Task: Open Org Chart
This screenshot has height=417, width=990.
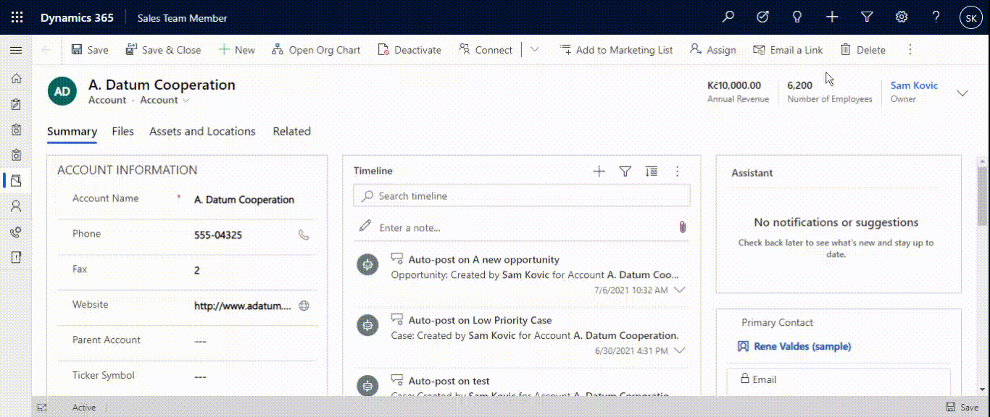Action: pyautogui.click(x=316, y=50)
